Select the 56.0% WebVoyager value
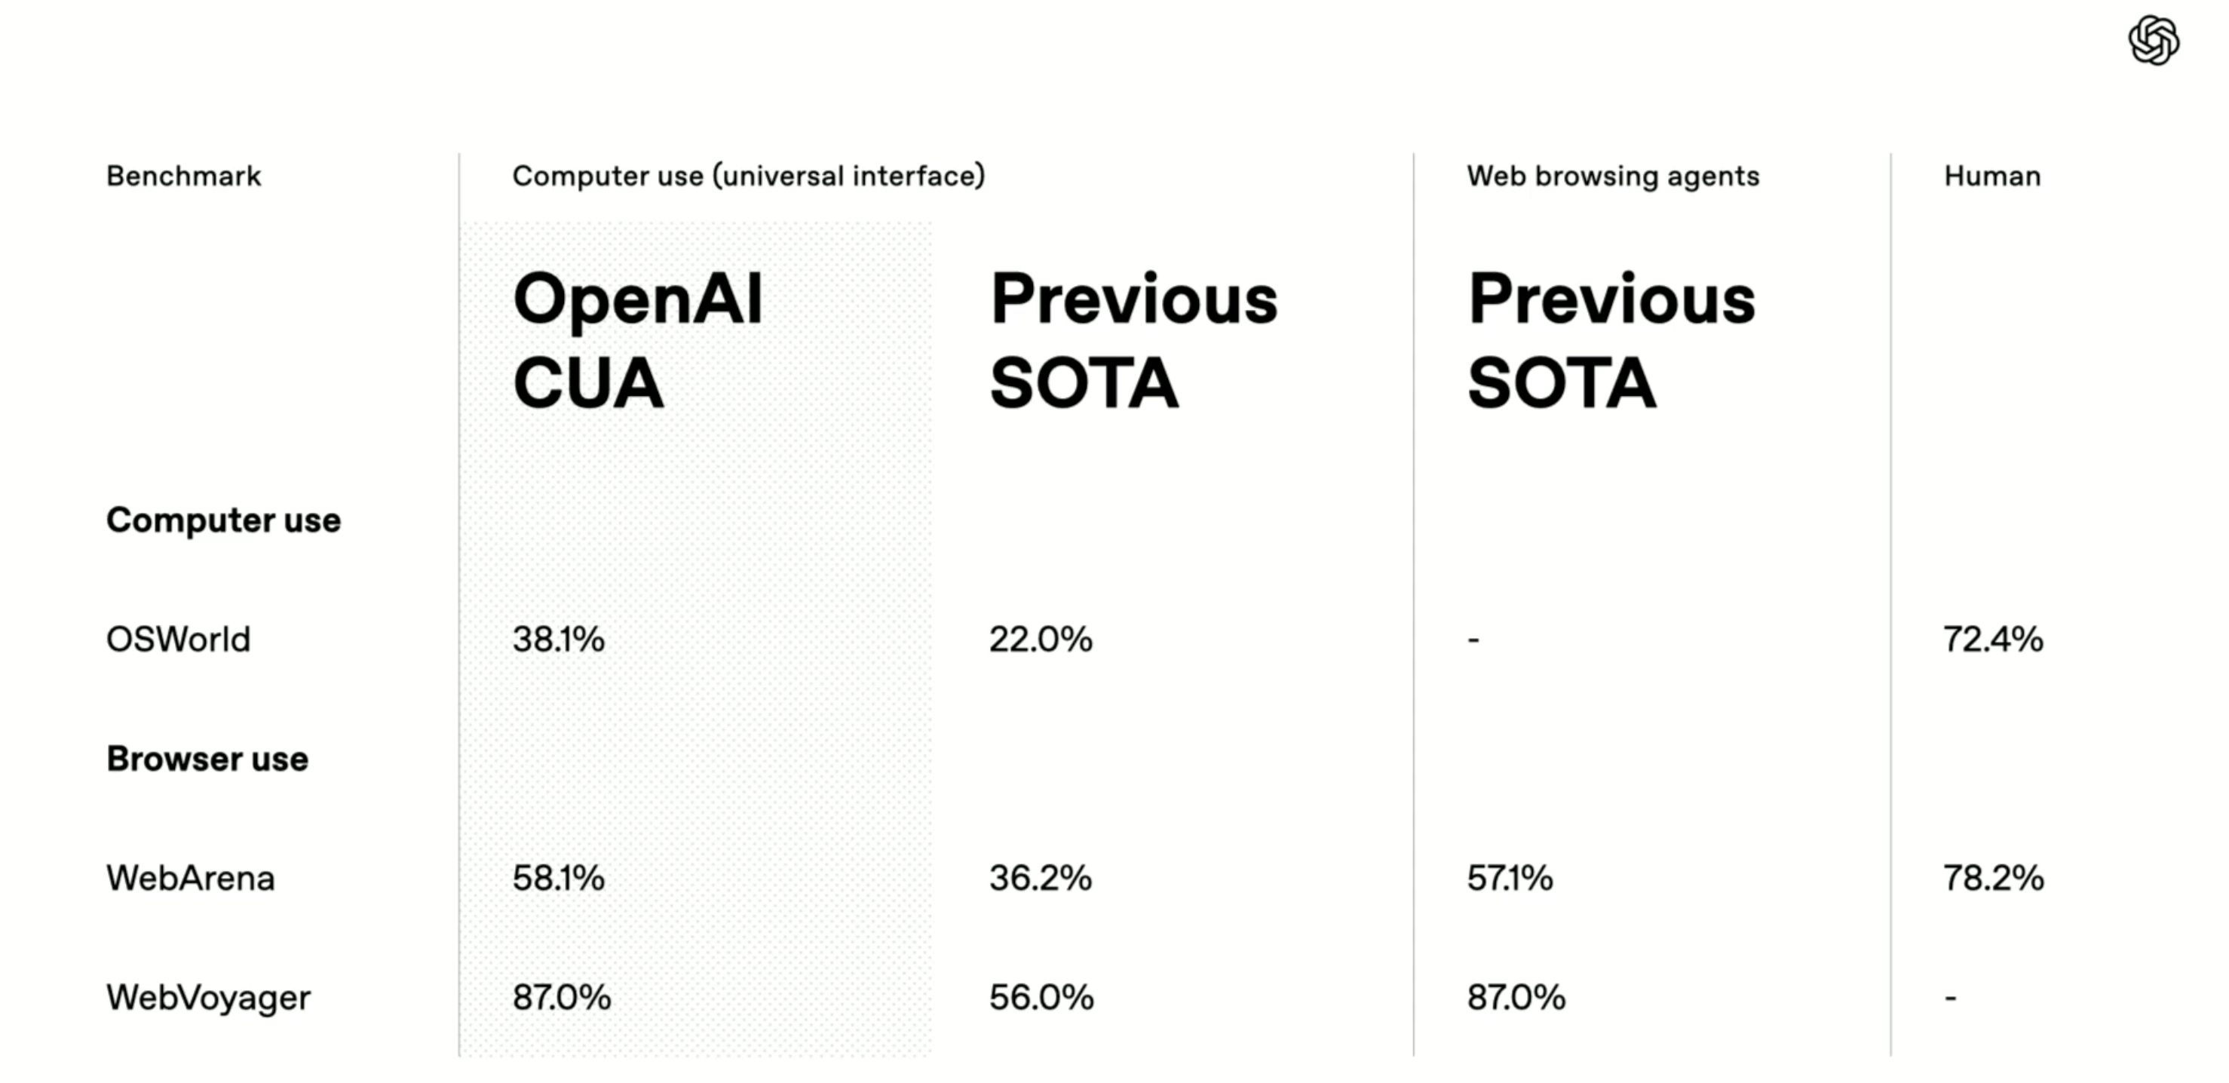The image size is (2229, 1083). click(x=1042, y=997)
